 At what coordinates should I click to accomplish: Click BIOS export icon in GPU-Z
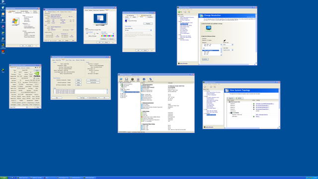[x=34, y=79]
